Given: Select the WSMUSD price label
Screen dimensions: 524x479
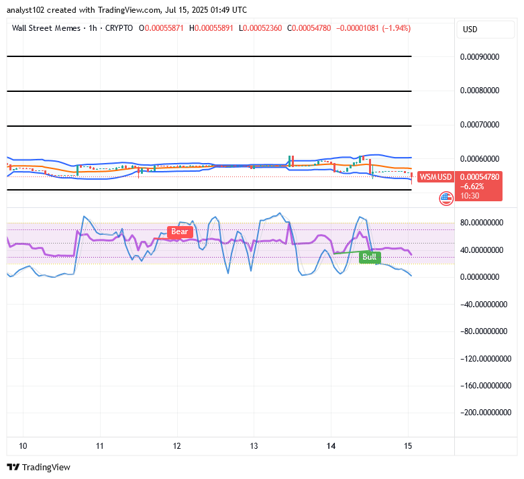Looking at the screenshot, I should (436, 177).
